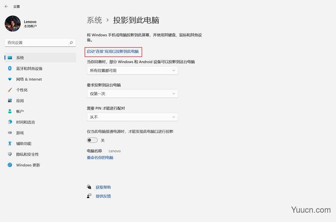Click the 电脑名称 label
Screen dimensions: 336x222
click(x=94, y=151)
